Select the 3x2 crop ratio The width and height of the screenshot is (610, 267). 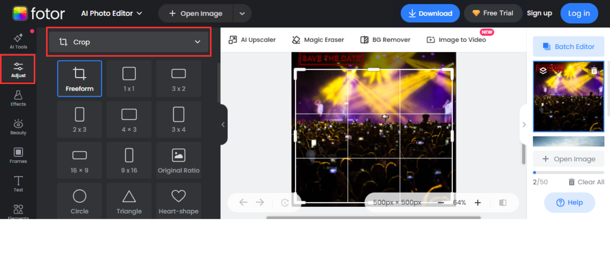point(179,79)
